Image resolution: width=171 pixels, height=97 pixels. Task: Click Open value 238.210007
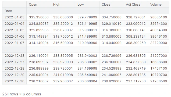(39, 81)
